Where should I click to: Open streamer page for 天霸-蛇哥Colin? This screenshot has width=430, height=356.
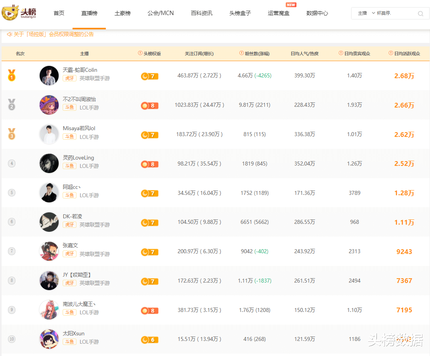click(x=79, y=70)
